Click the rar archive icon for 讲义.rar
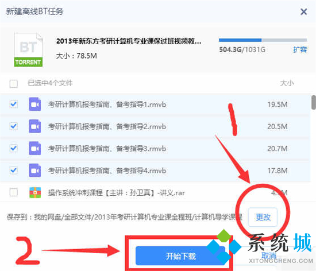This screenshot has height=271, width=316. (35, 193)
